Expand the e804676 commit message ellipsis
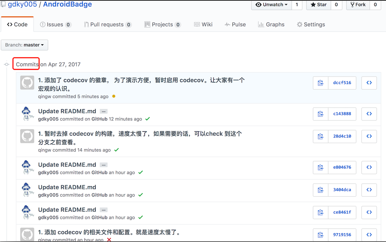Viewport: 386px width, 242px height. point(104,165)
